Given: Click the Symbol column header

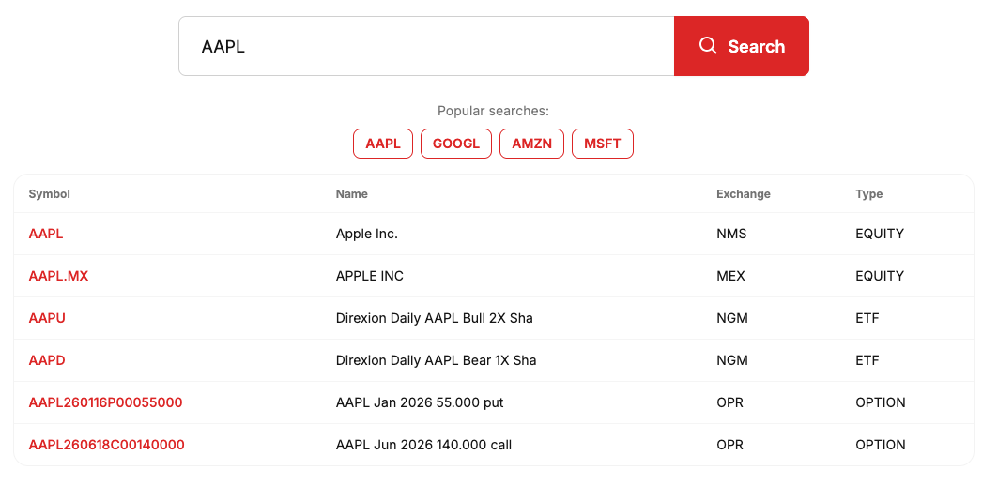Looking at the screenshot, I should (x=50, y=194).
